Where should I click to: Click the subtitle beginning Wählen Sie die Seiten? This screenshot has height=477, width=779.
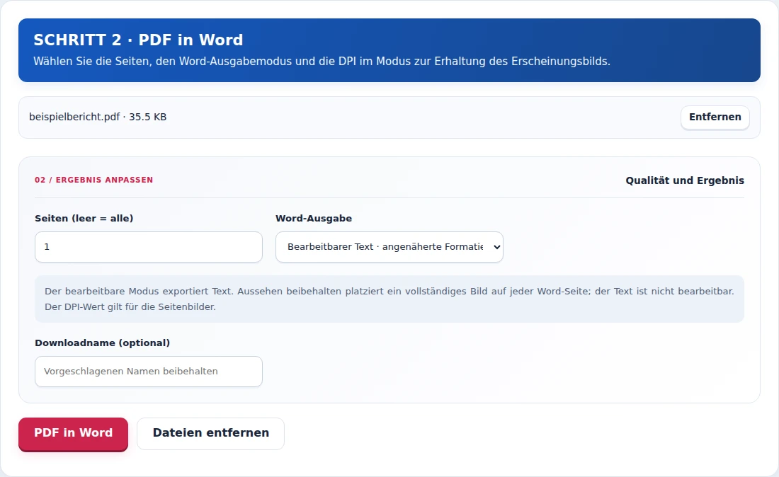[x=322, y=62]
